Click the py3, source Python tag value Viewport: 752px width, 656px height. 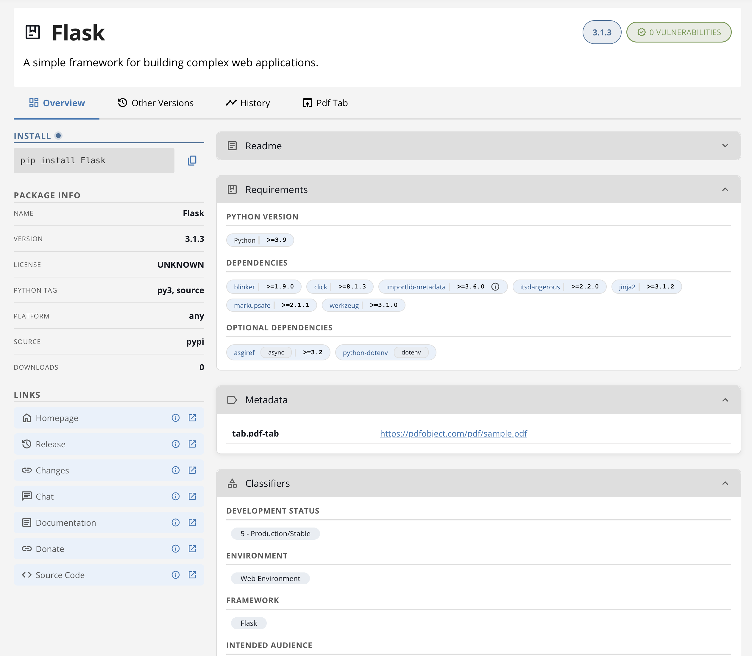click(181, 290)
